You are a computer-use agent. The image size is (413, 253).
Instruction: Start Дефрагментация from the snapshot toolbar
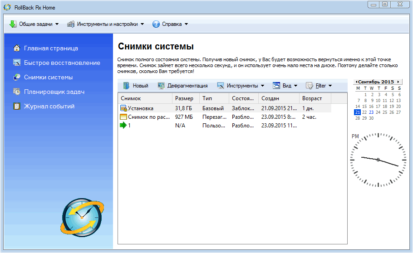[x=182, y=85]
